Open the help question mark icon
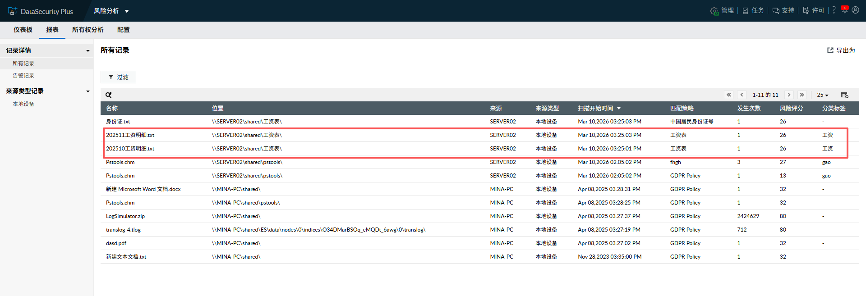Screen dimensions: 866x296 pyautogui.click(x=834, y=10)
